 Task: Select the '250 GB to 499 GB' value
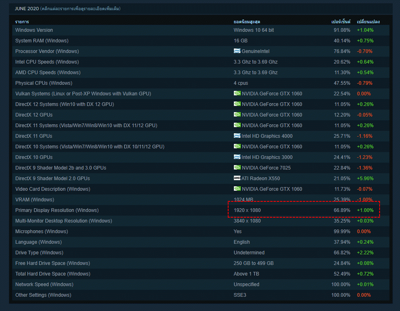click(253, 263)
